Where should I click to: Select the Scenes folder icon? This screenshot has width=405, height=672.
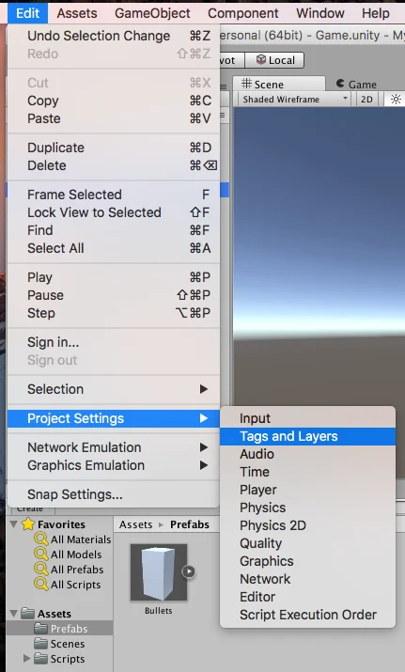pos(40,643)
